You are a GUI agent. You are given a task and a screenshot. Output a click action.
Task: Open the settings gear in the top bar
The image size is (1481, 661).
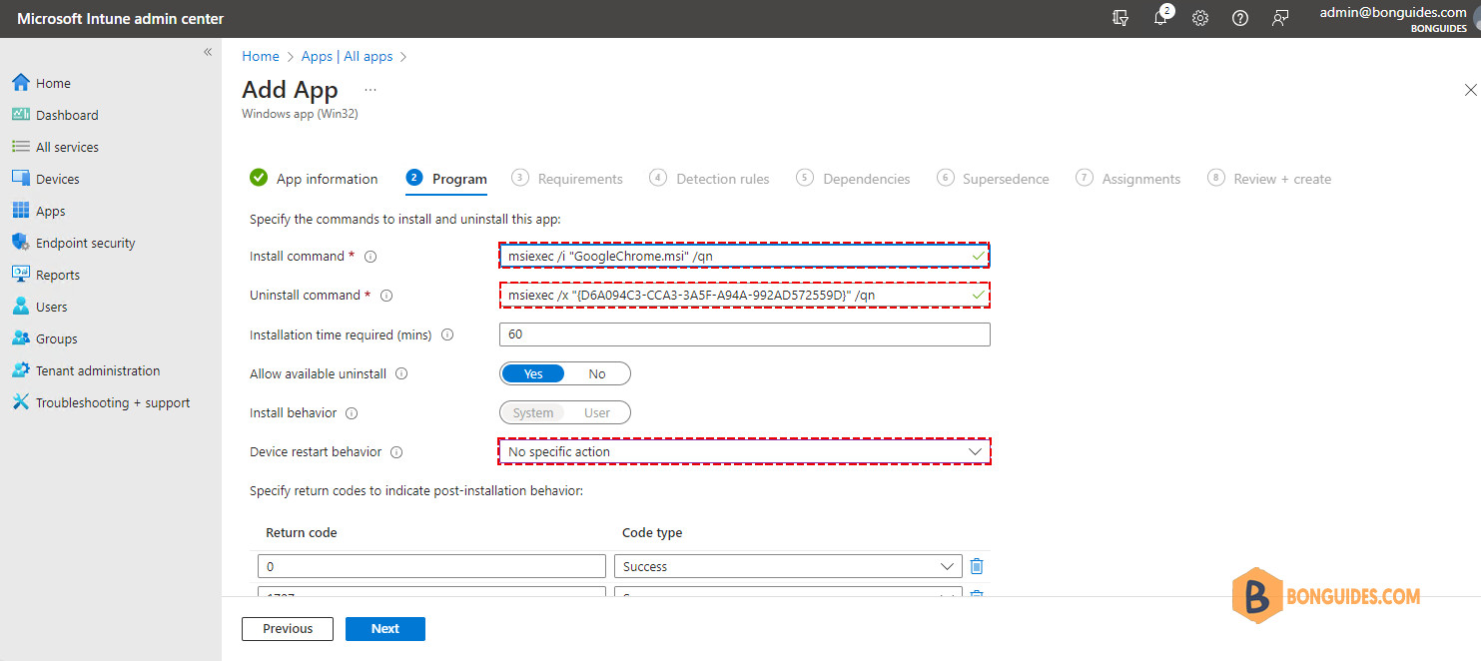(x=1200, y=18)
